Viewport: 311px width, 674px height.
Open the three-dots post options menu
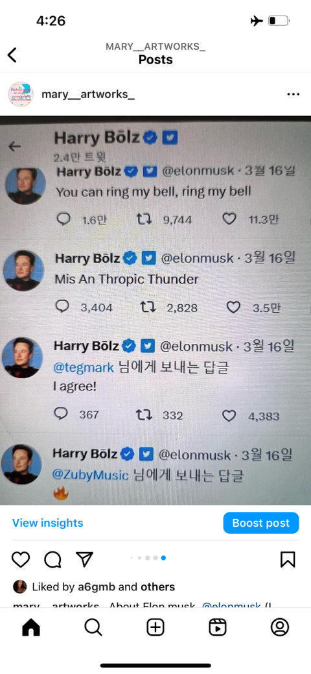coord(293,94)
